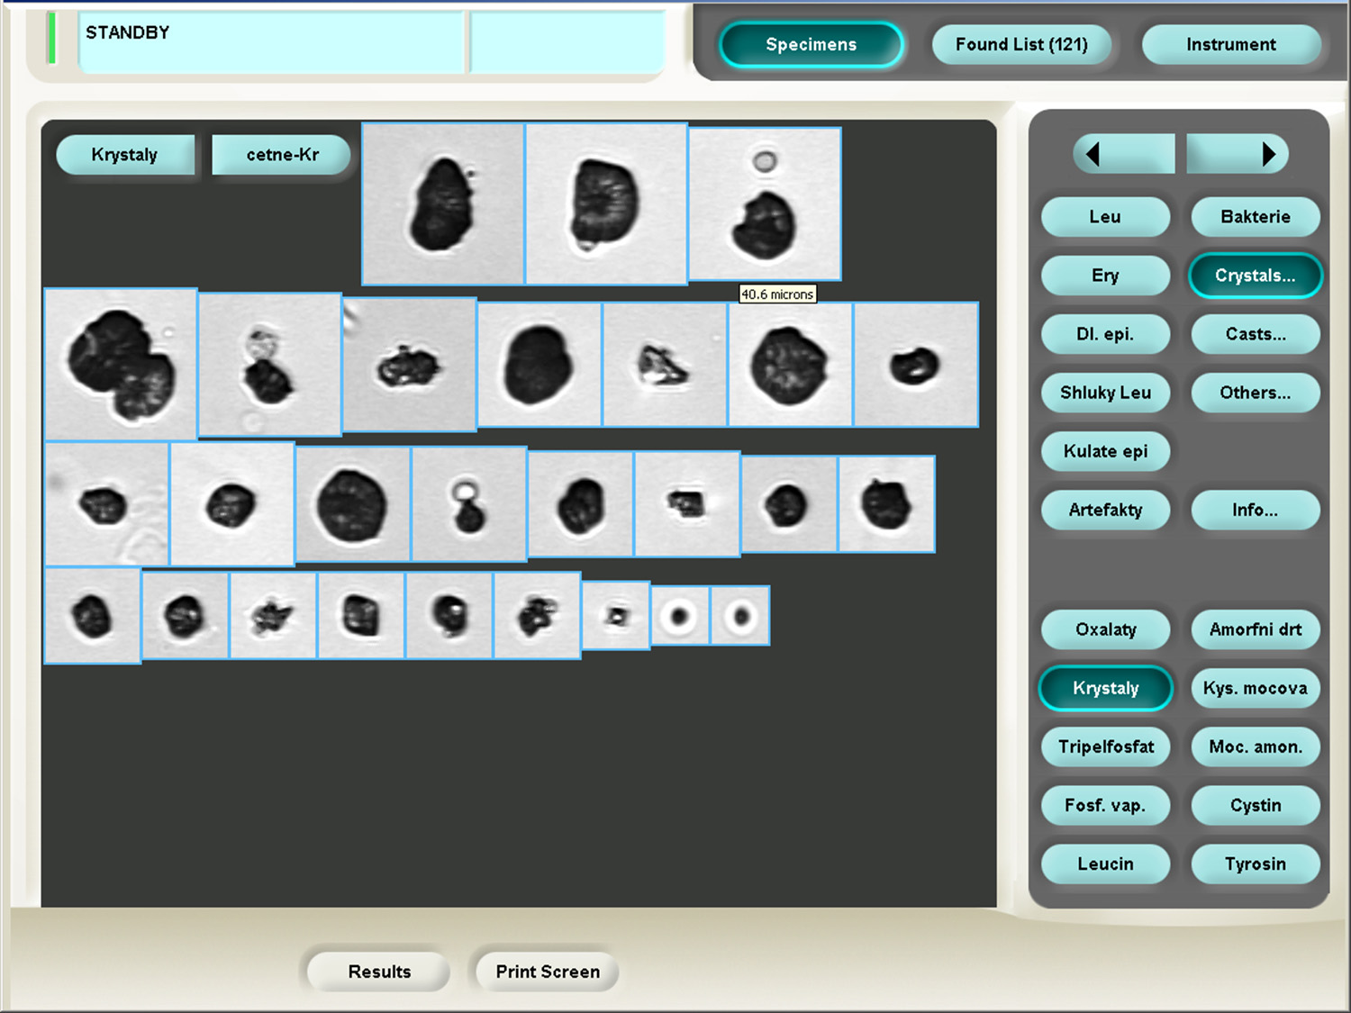Click the left arrow navigation button
This screenshot has width=1351, height=1013.
[x=1124, y=154]
